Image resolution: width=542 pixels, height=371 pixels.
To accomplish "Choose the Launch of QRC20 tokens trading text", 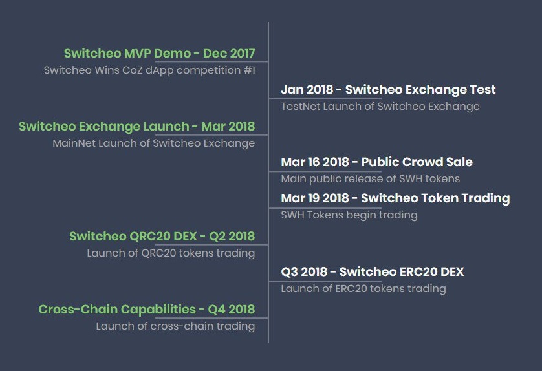I will point(171,253).
